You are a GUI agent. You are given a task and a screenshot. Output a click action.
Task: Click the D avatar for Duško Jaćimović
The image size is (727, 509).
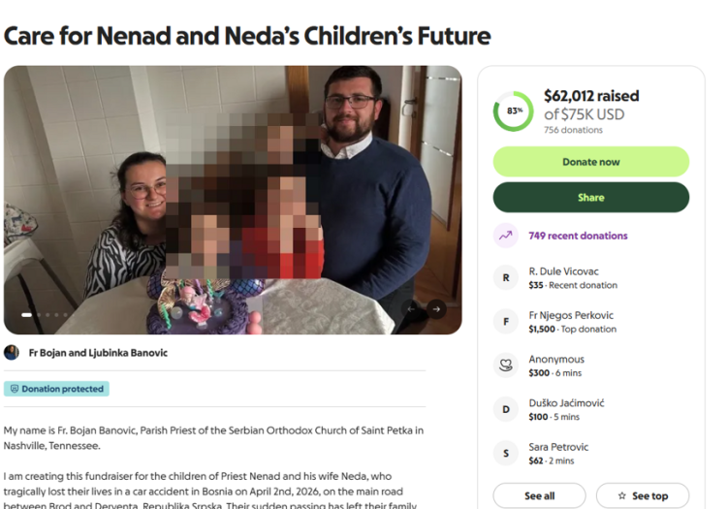(x=505, y=410)
